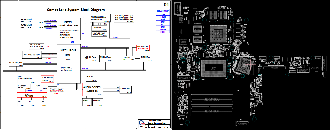
Task: Select the IN3 layer entry
Action: (163, 27)
